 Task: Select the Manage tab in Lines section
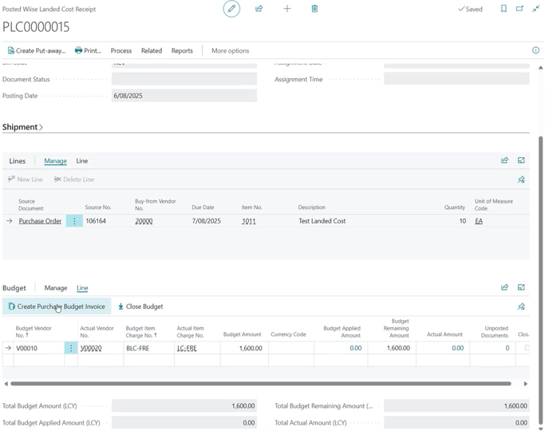[55, 160]
